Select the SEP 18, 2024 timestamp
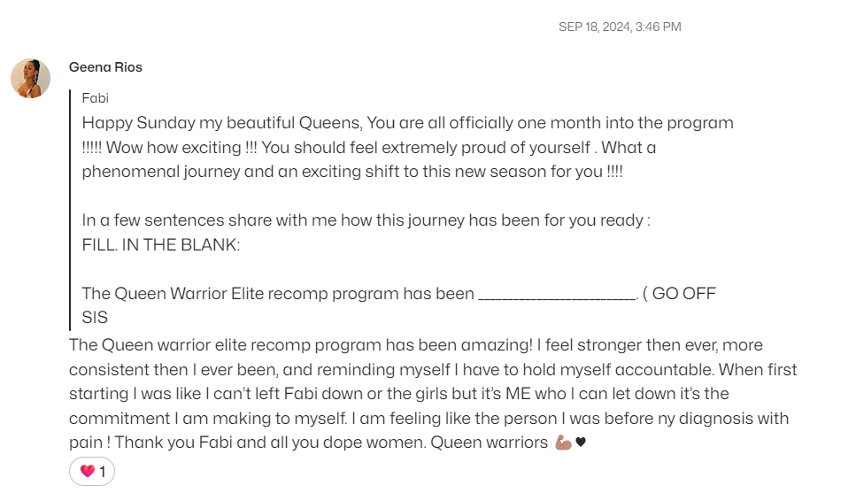Image resolution: width=856 pixels, height=493 pixels. point(620,27)
